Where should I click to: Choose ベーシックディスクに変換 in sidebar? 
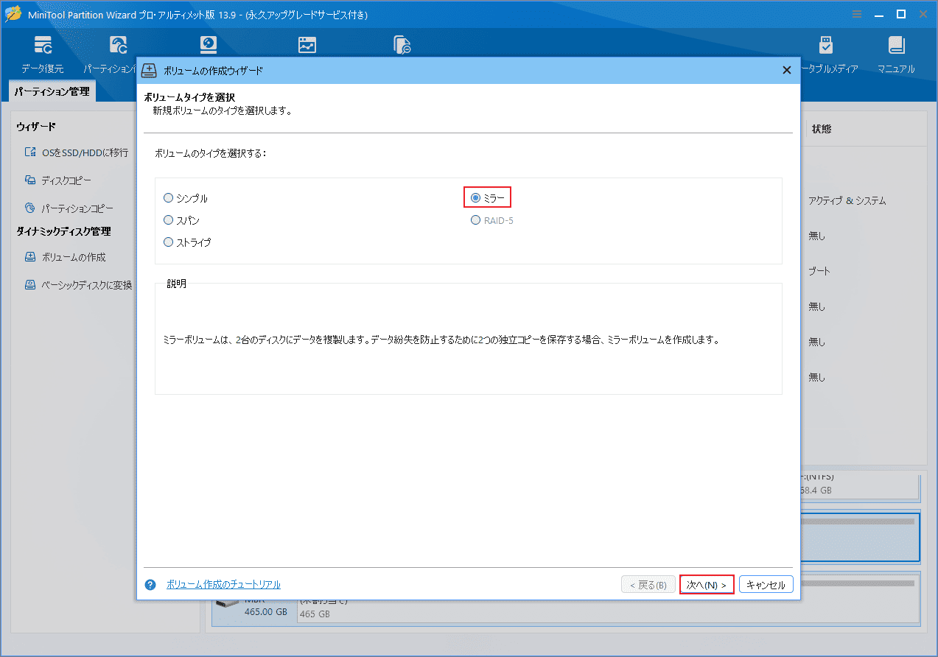[87, 285]
